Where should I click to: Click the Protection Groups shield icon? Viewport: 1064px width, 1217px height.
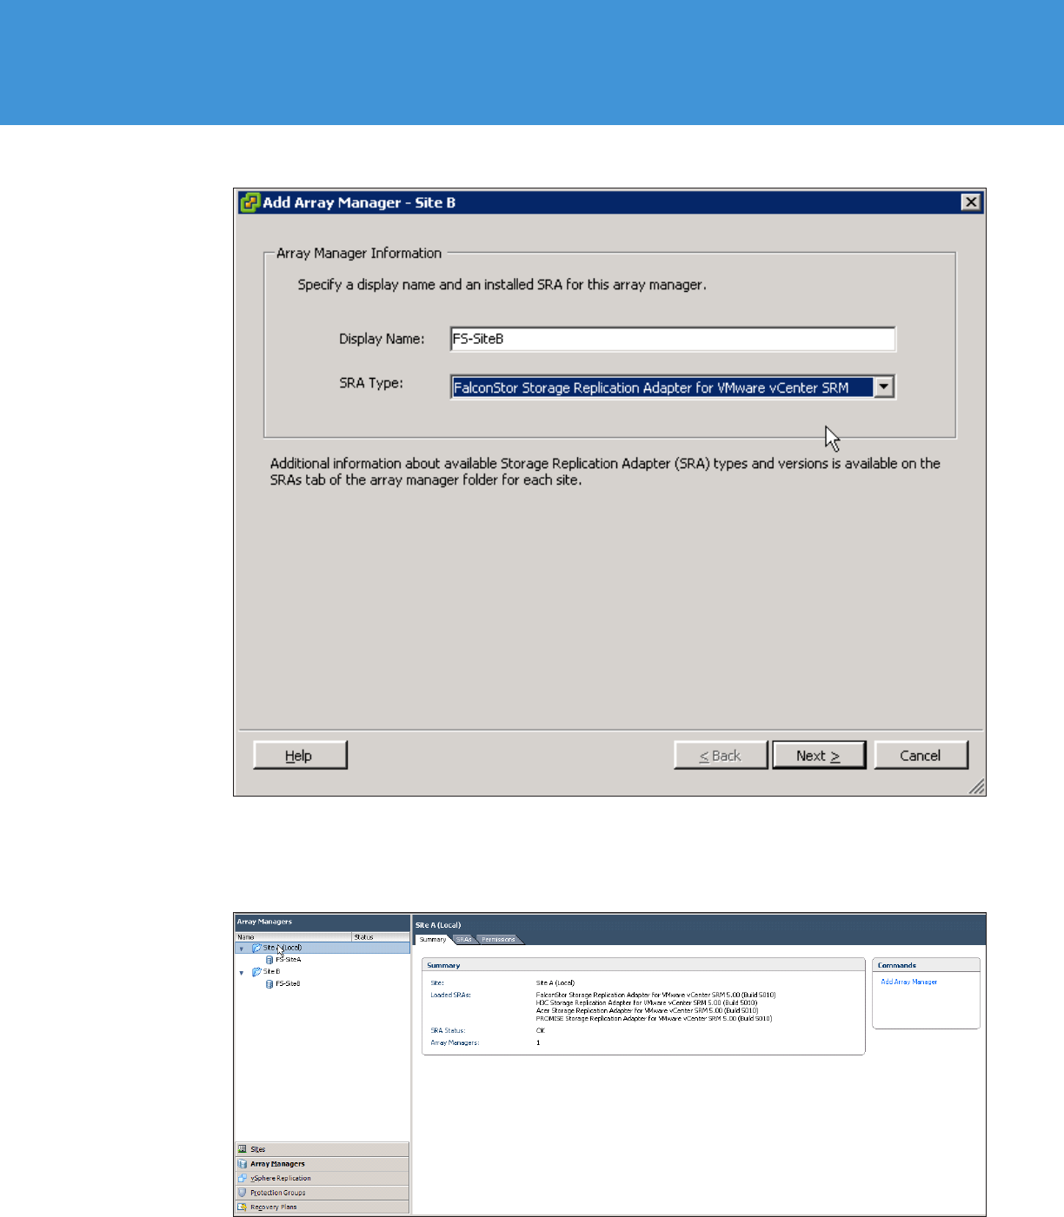tap(243, 1193)
